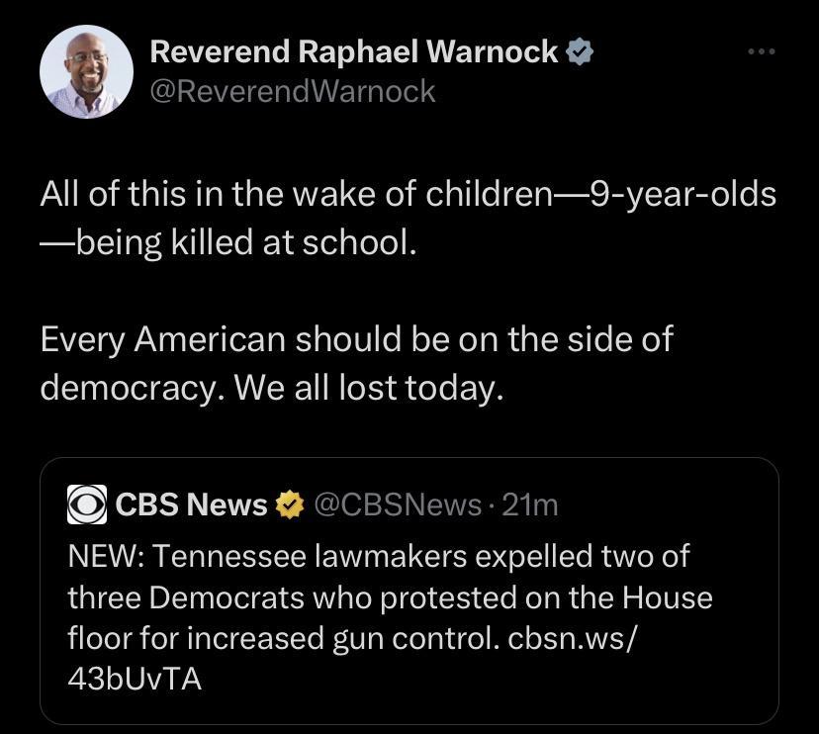Click the verified badge next to CBSNews
Screen dimensions: 819x734
tap(288, 505)
